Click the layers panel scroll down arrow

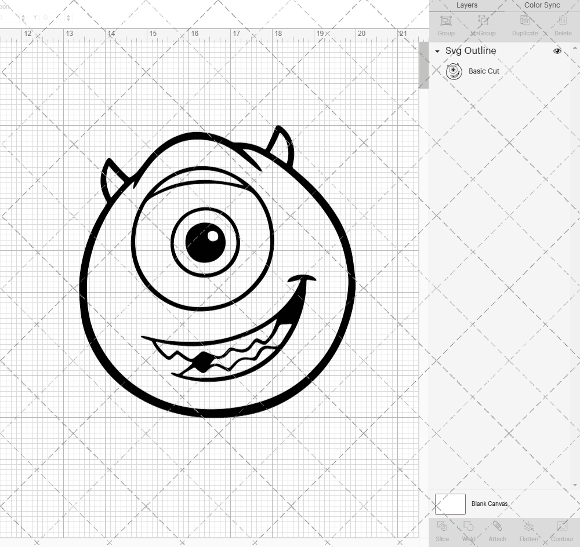point(574,485)
